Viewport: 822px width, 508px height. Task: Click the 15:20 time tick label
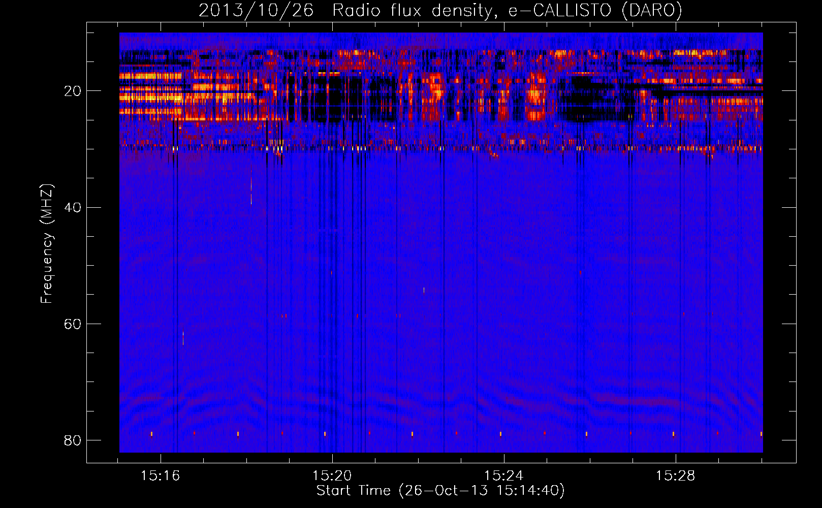tap(332, 476)
